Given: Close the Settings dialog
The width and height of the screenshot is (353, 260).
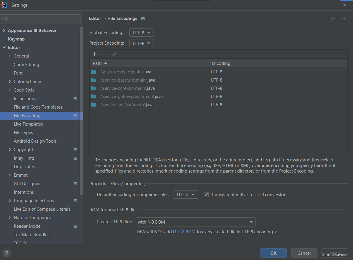Looking at the screenshot, I should (345, 5).
